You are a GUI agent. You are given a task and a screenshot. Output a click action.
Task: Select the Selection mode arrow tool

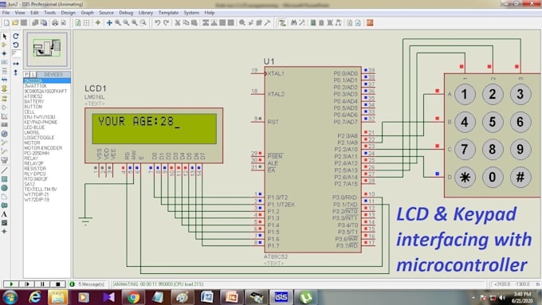[5, 37]
